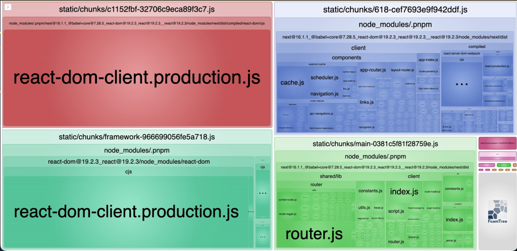This screenshot has width=517, height=251.
Task: Select the react.production.js module
Action: point(497,66)
